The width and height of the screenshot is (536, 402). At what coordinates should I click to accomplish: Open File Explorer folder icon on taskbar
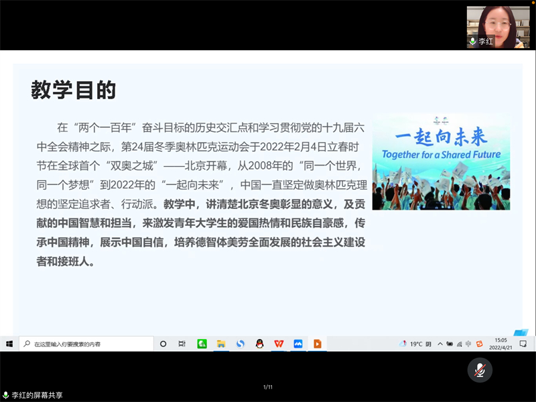coord(220,344)
